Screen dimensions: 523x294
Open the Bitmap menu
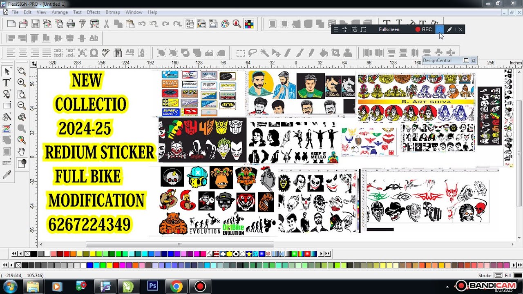(113, 12)
